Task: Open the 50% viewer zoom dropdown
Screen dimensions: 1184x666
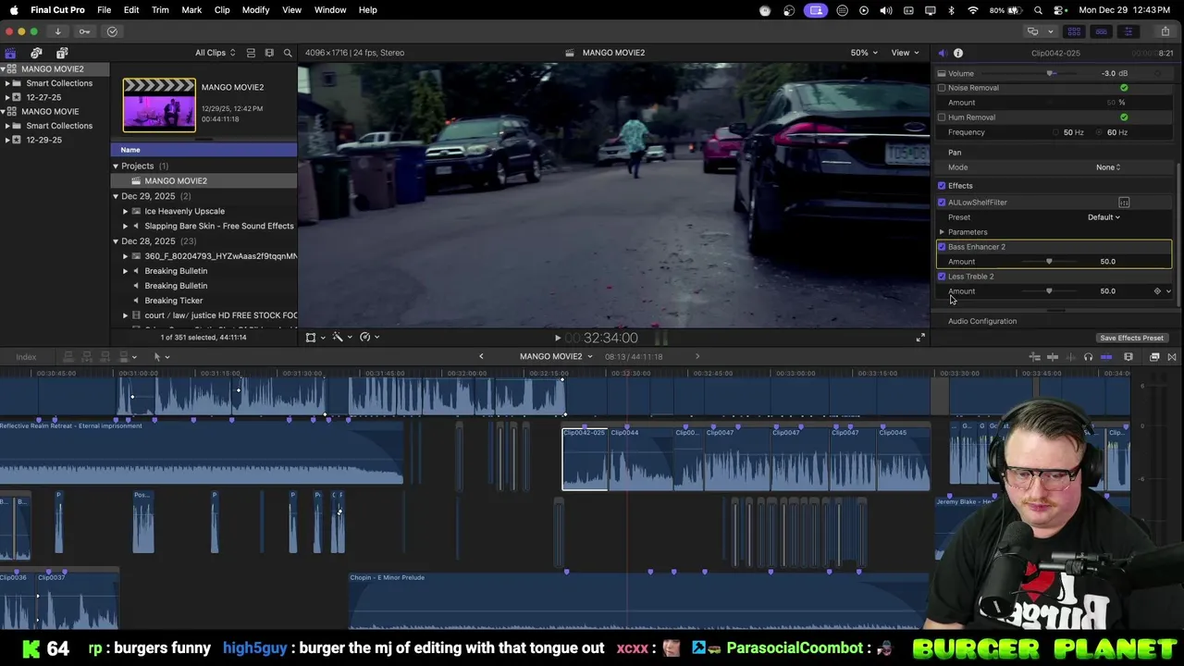Action: [864, 53]
